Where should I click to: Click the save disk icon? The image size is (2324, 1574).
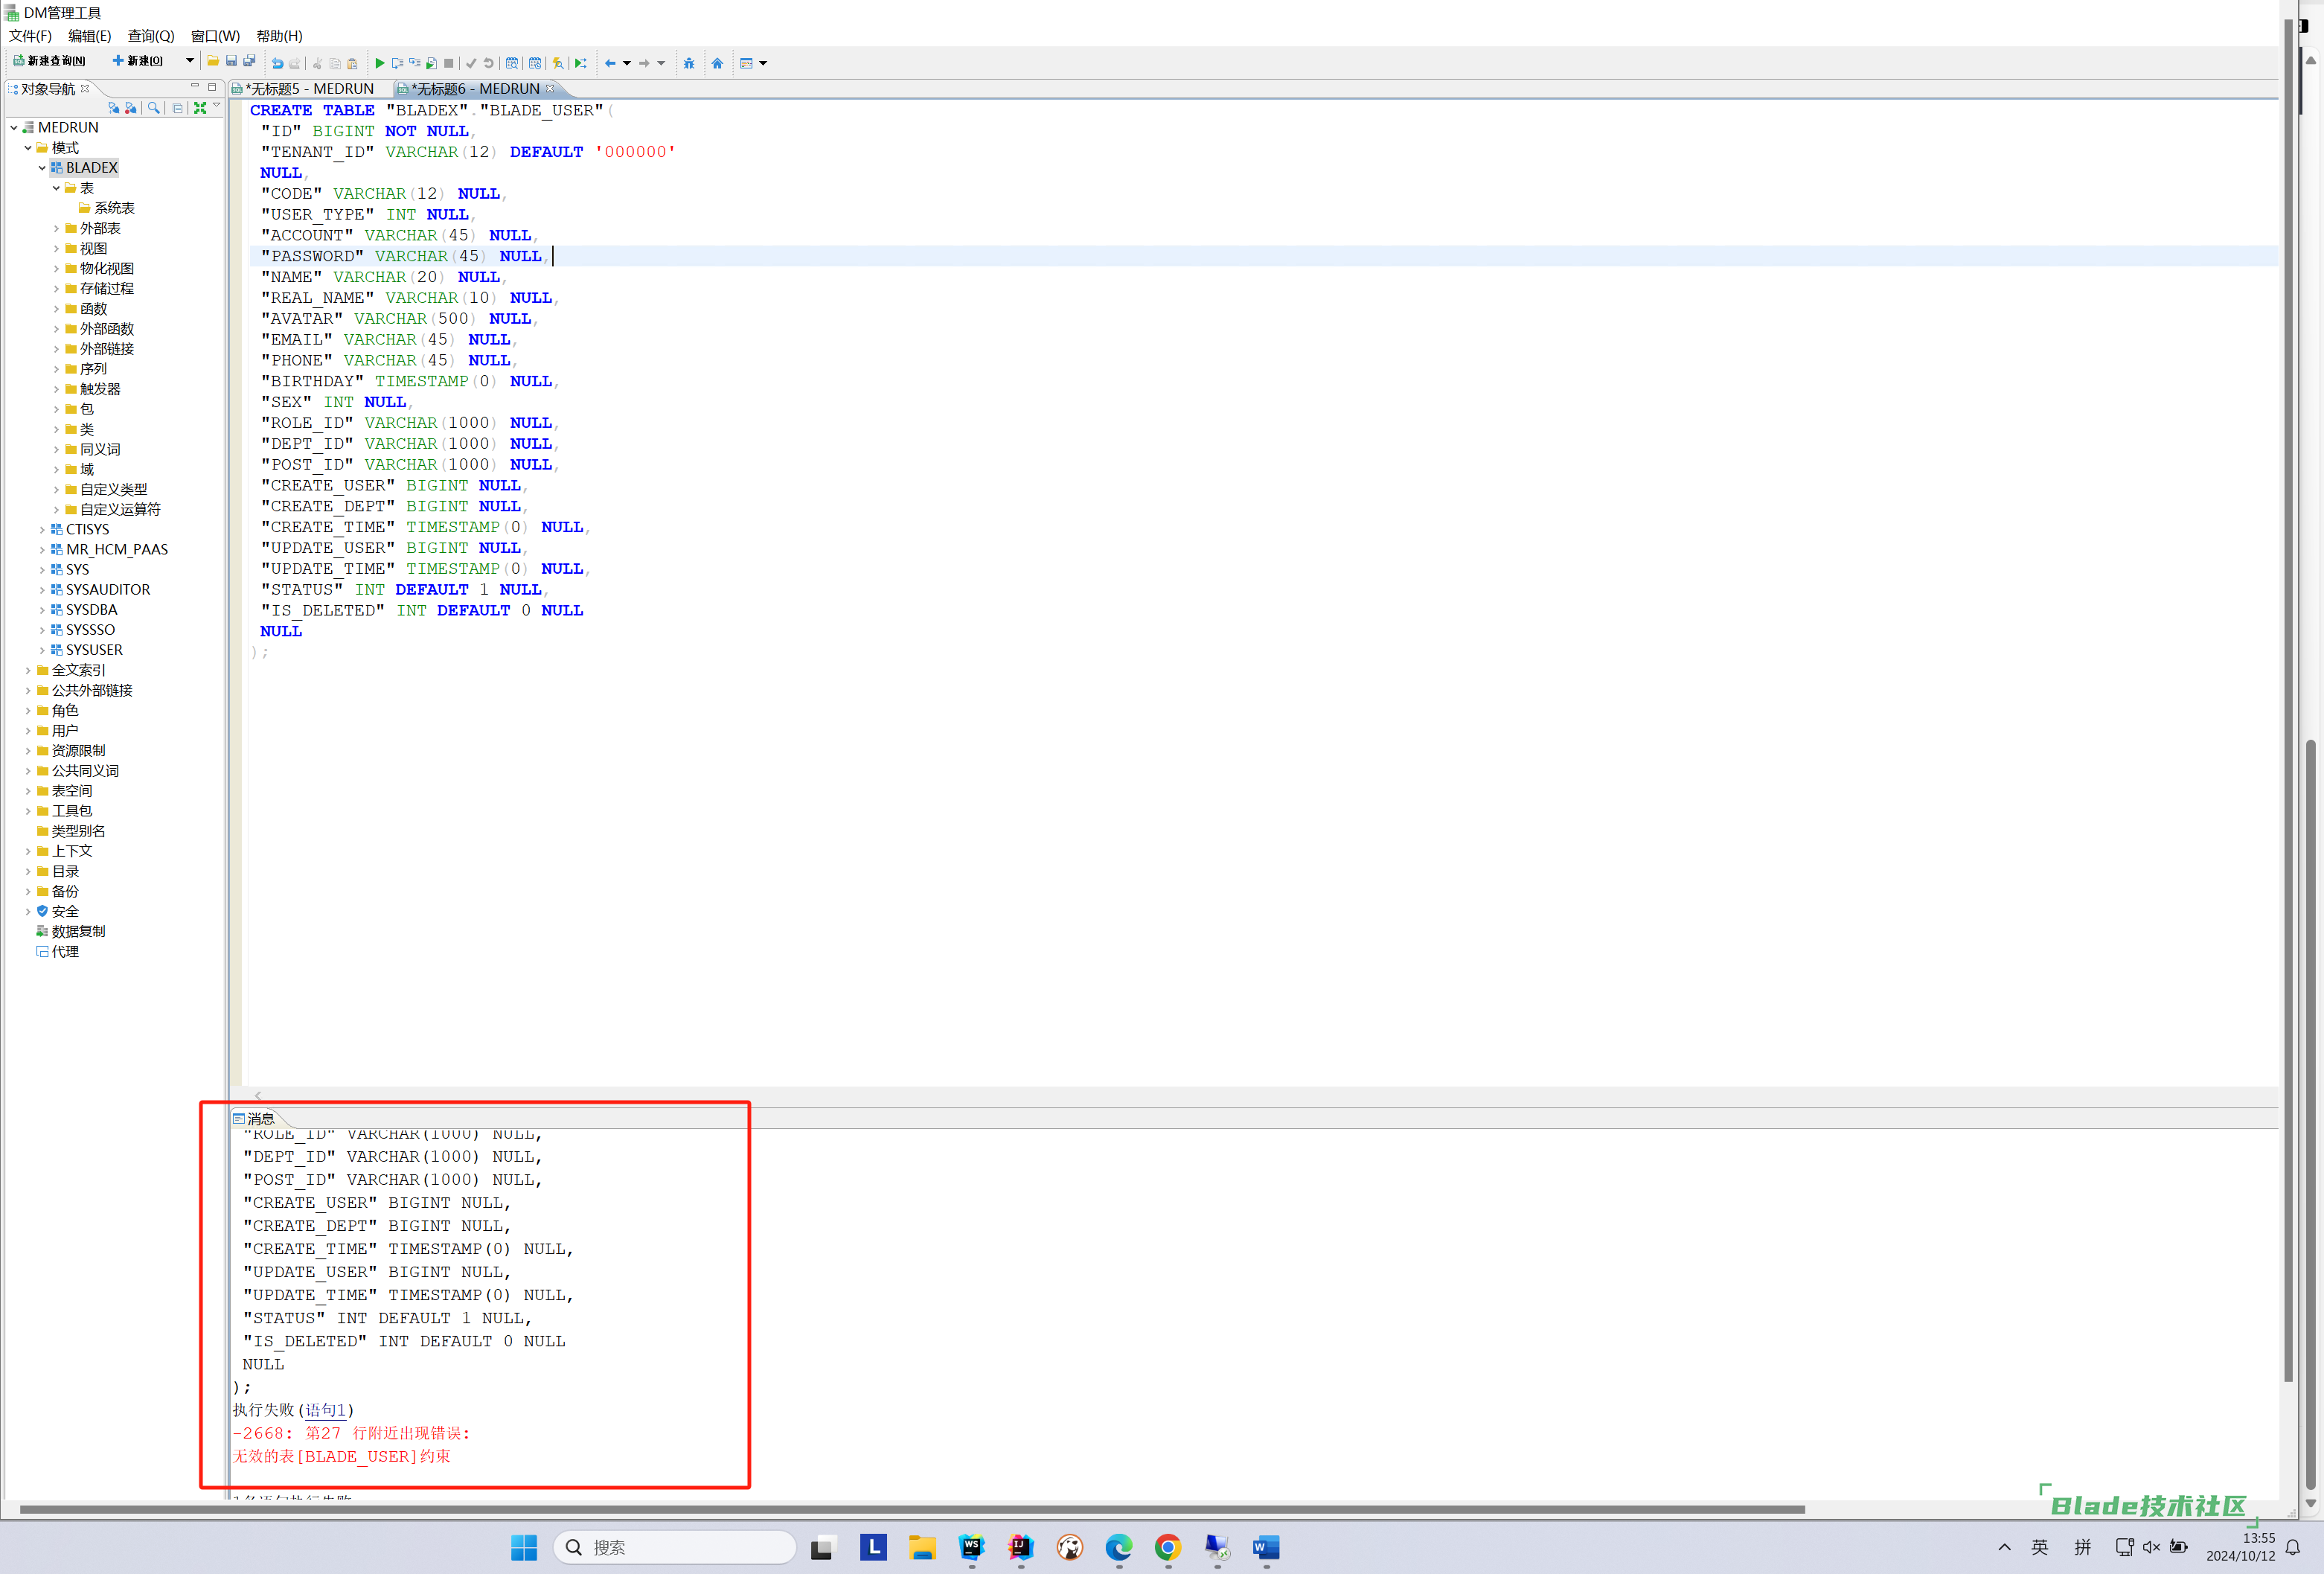(x=231, y=62)
